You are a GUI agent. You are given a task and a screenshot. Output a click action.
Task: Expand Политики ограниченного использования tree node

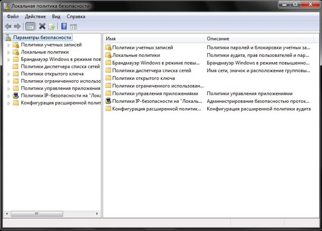[x=8, y=81]
